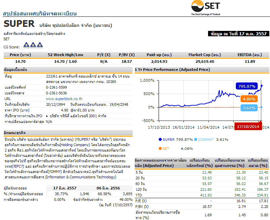The width and height of the screenshot is (270, 220).
Task: Click the 52 Week High/Low column header
Action: click(x=65, y=55)
